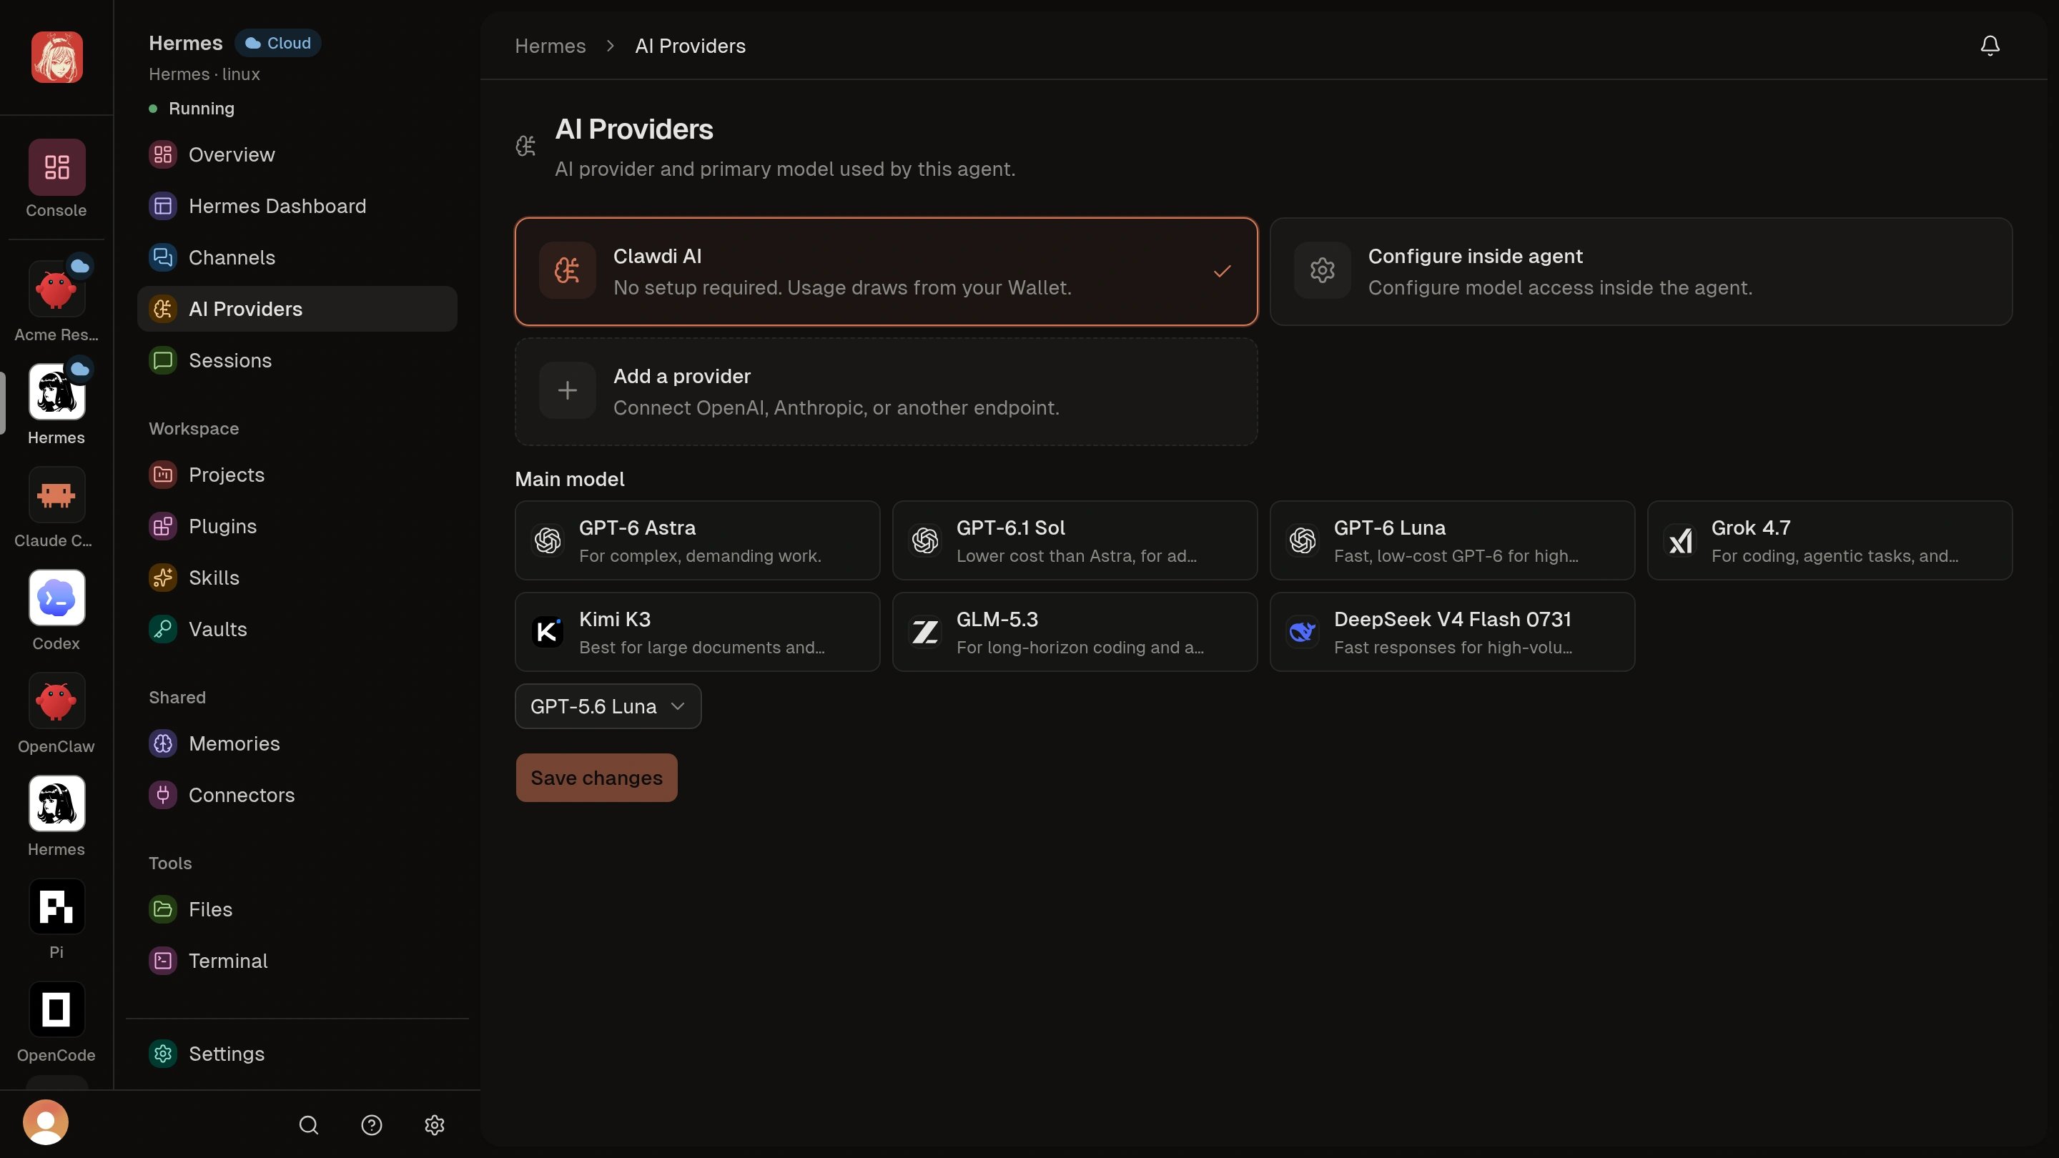This screenshot has height=1158, width=2059.
Task: Click the search magnifier icon
Action: coord(309,1125)
